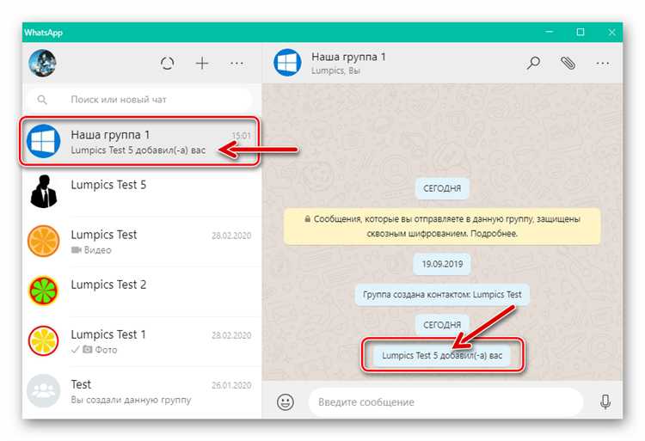Open the Status circle icon

168,64
